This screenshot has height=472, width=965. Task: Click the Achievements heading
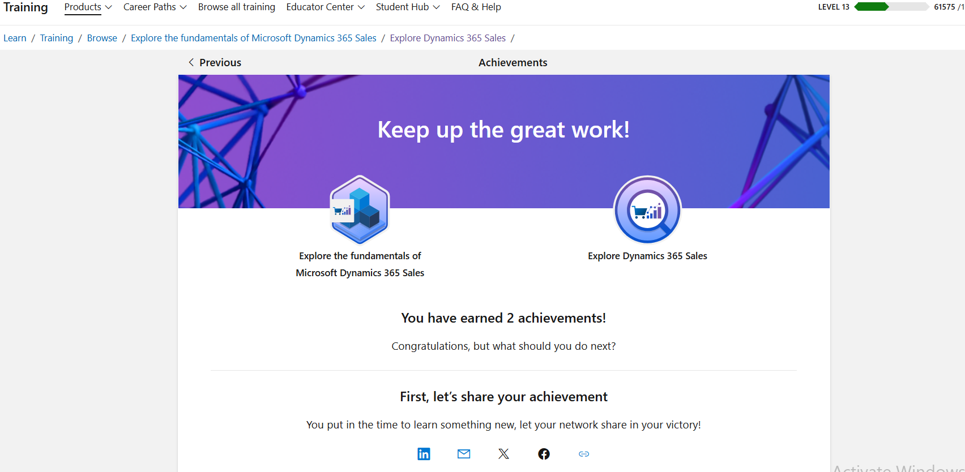pyautogui.click(x=513, y=62)
